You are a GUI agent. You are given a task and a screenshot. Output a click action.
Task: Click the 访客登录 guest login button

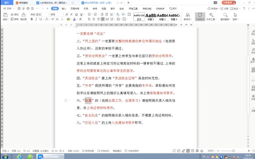[x=229, y=3]
